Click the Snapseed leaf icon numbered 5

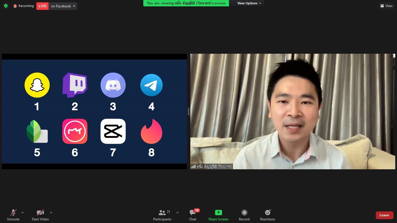click(x=37, y=132)
